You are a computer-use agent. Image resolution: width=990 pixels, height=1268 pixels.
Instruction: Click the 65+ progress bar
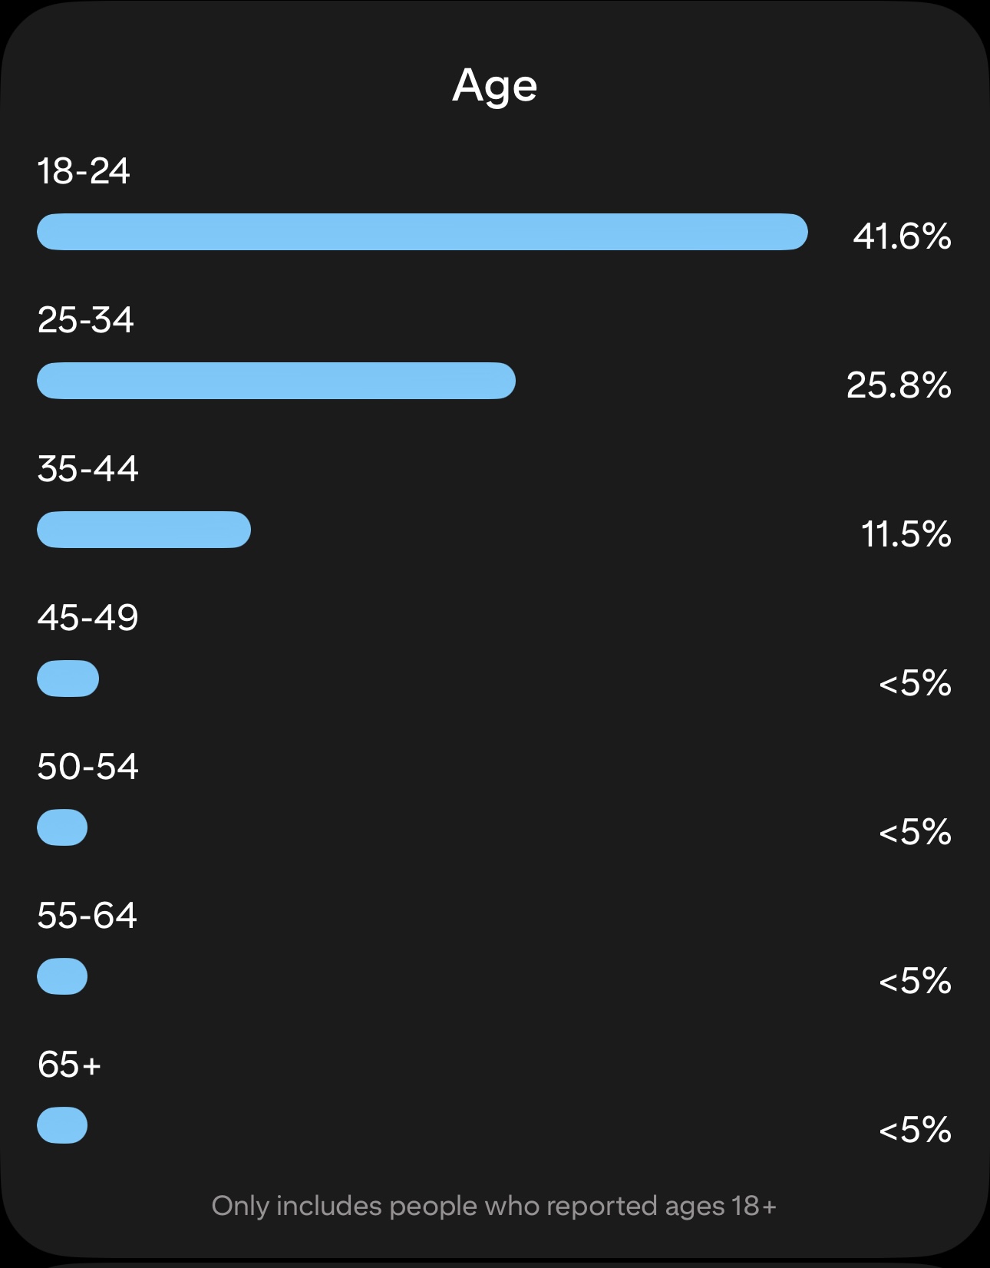tap(62, 1125)
